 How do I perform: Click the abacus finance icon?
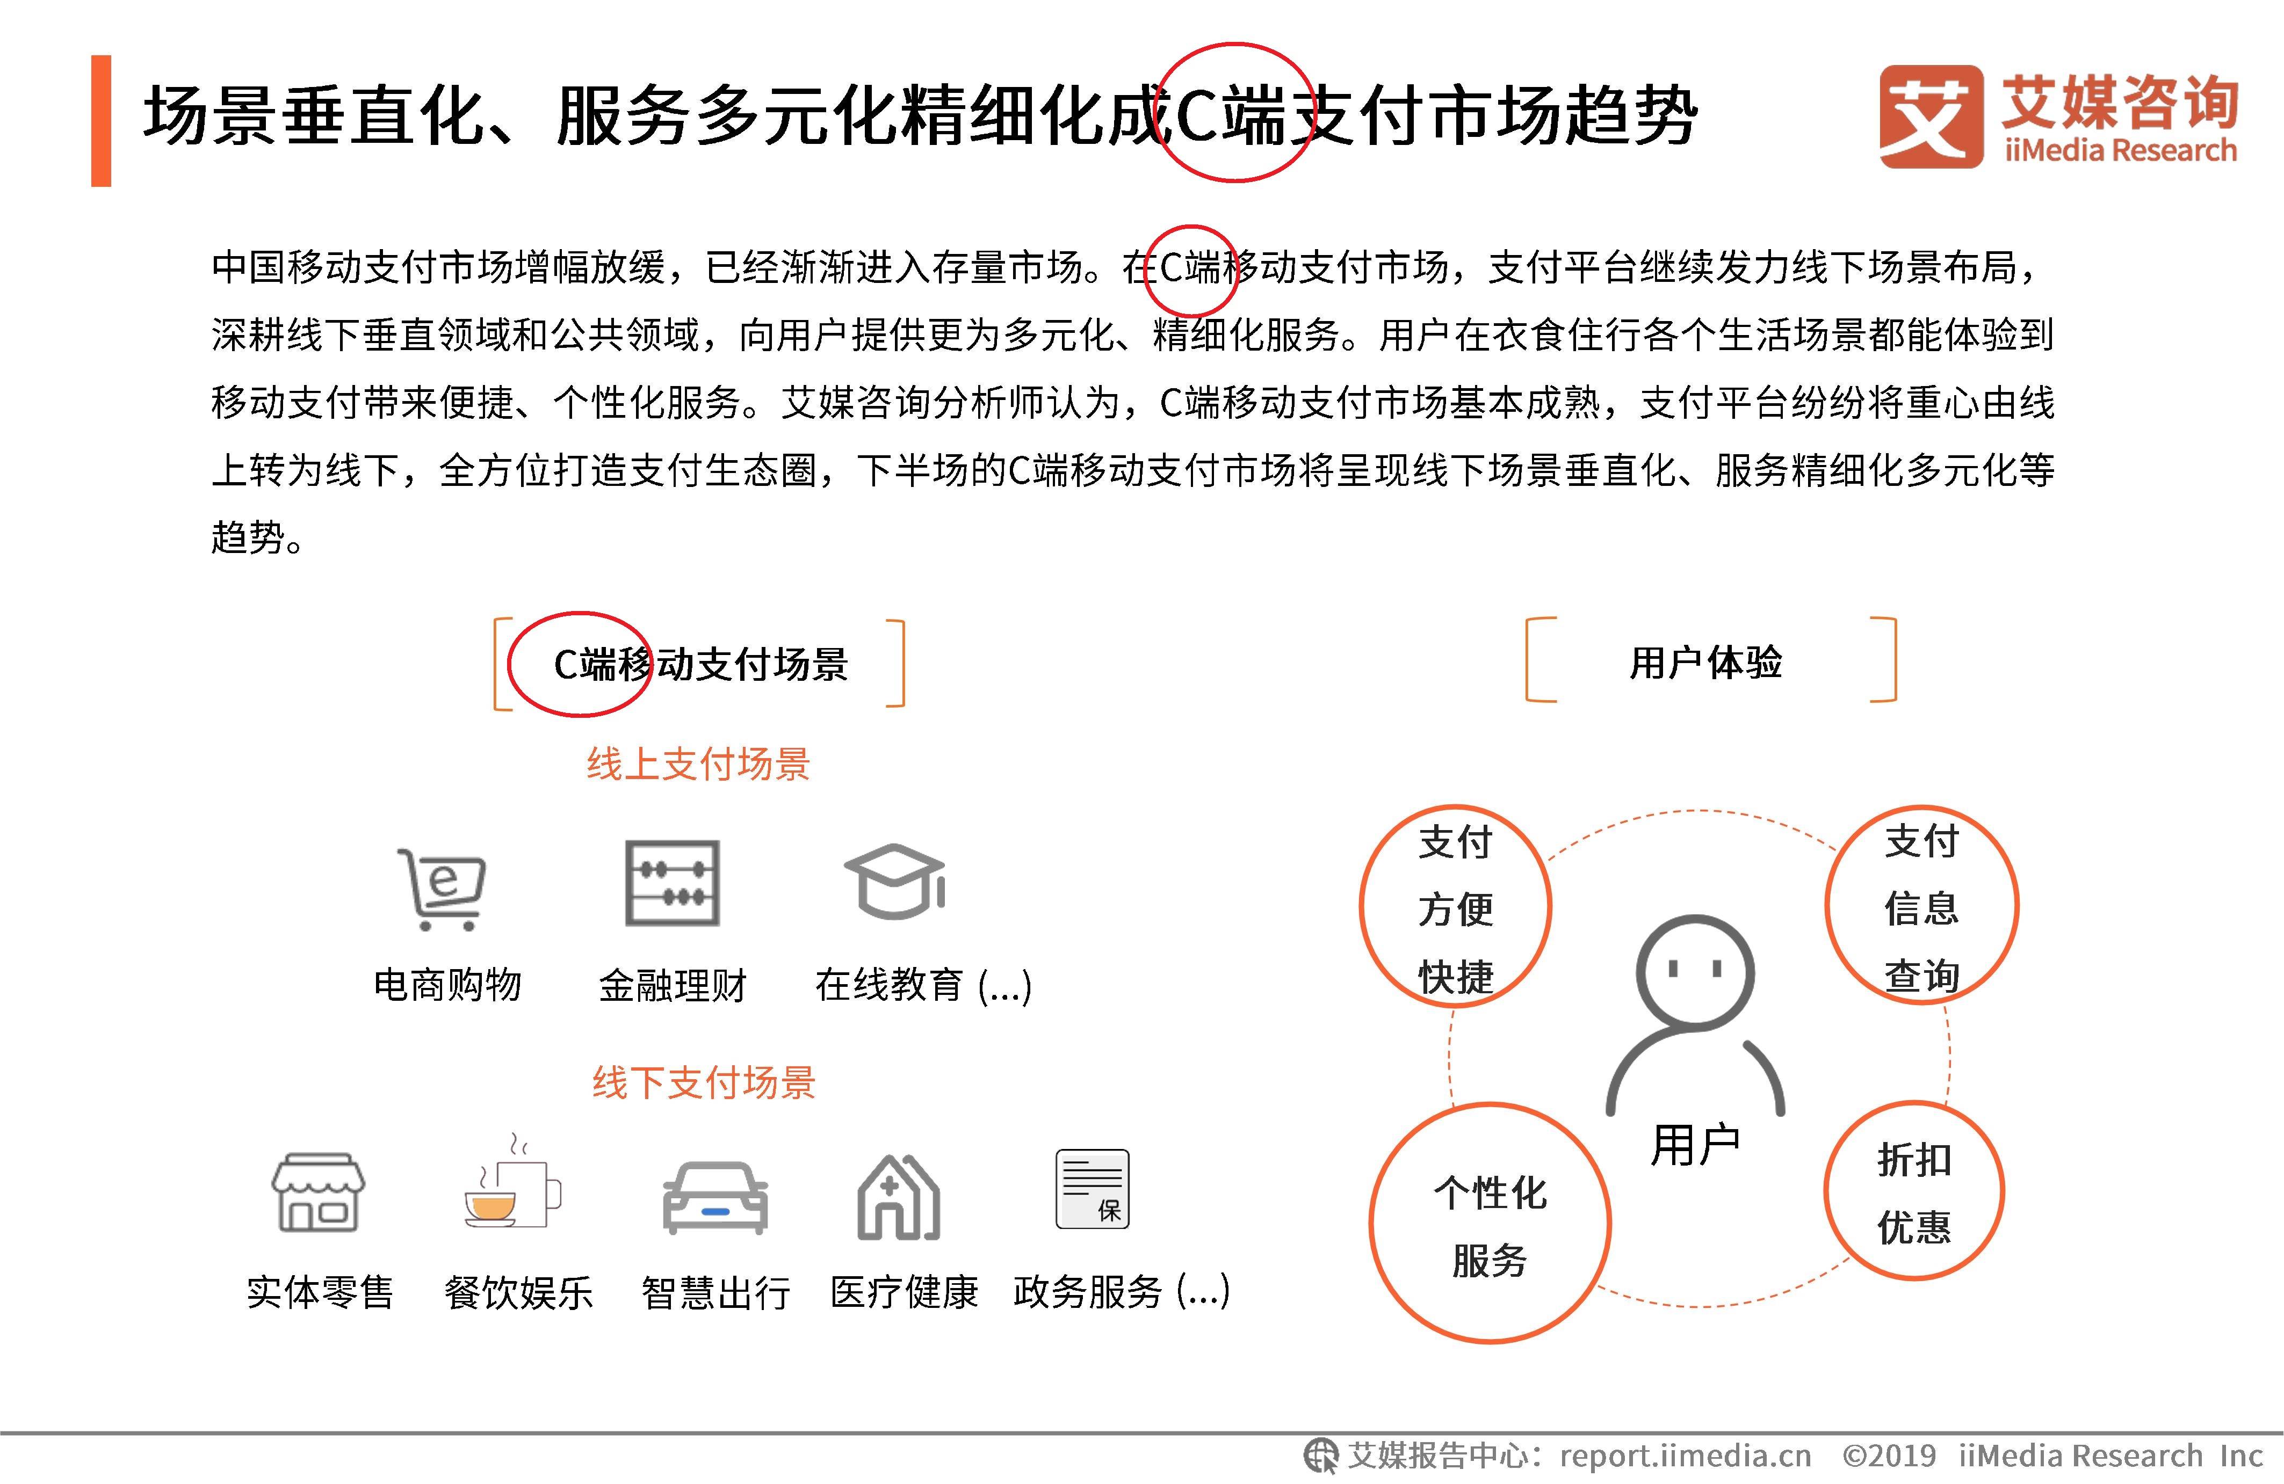(672, 884)
